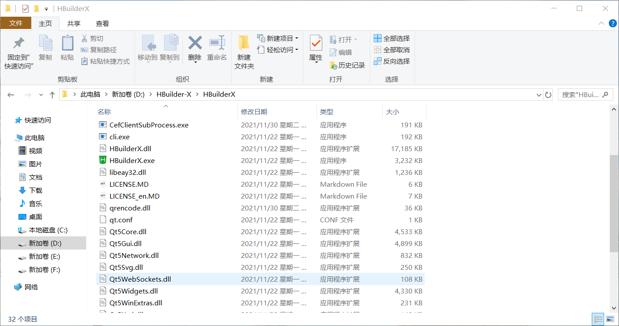Image resolution: width=619 pixels, height=326 pixels.
Task: Open the recent locations dropdown arrow
Action: tap(41, 94)
